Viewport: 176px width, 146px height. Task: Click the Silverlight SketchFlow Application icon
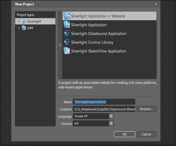click(67, 51)
